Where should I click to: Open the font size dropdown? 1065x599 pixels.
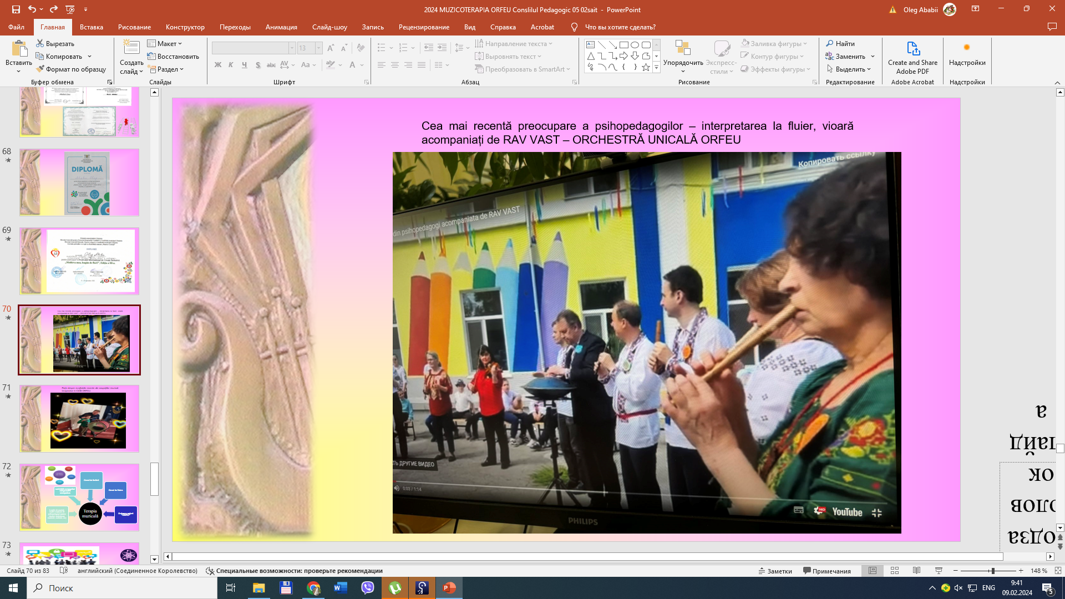(x=318, y=48)
